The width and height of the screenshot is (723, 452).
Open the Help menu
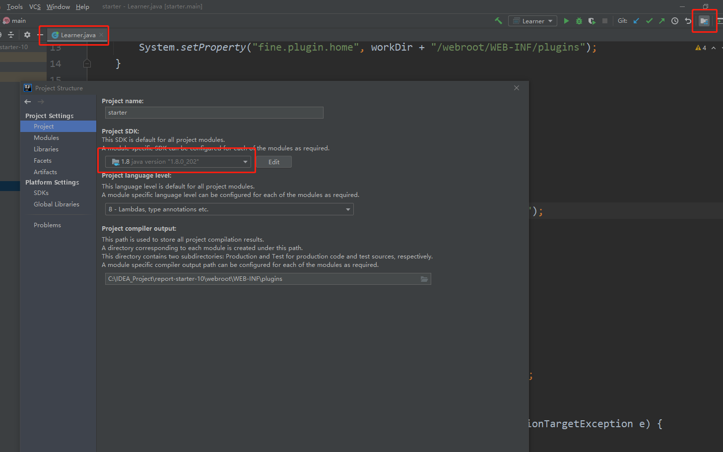coord(82,6)
